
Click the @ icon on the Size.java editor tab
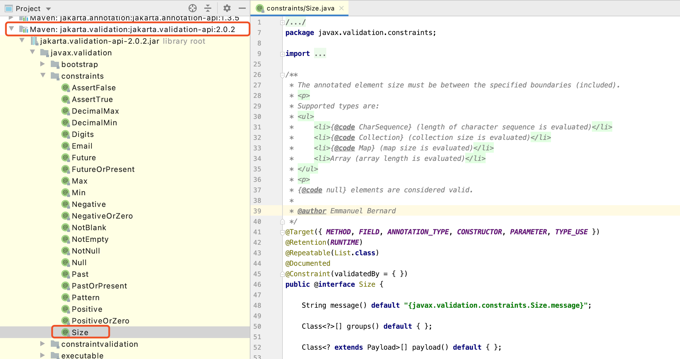pyautogui.click(x=259, y=8)
